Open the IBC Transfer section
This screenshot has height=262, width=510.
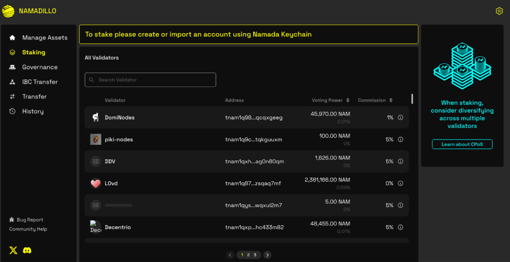click(x=39, y=82)
